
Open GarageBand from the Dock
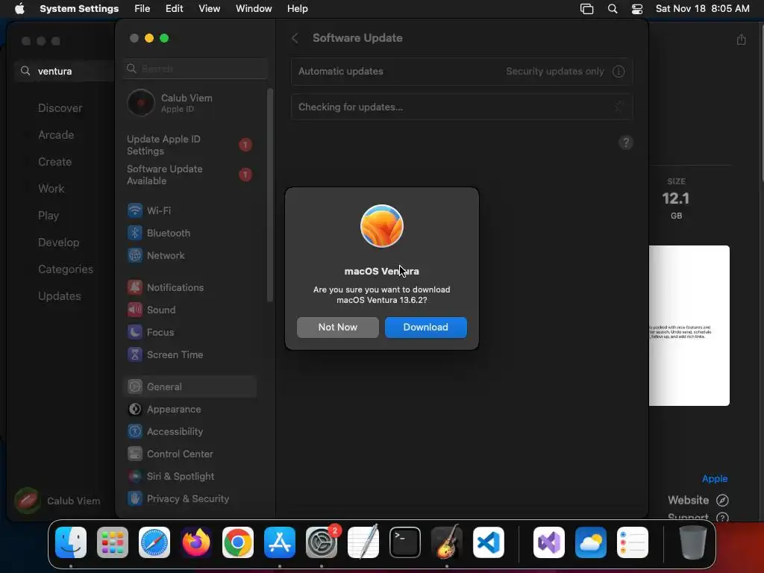click(x=447, y=542)
